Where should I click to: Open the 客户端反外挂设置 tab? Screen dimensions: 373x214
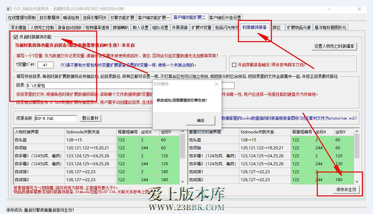(x=225, y=18)
